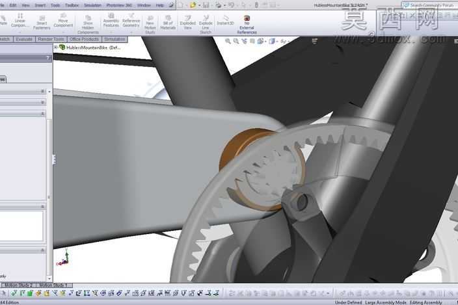Open the Tools menu
Screen dimensions: 458x305
pyautogui.click(x=55, y=5)
